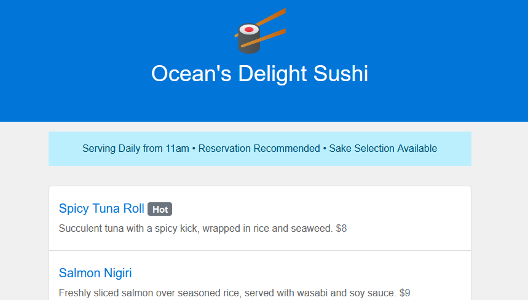Click the Reservation Recommended text
The height and width of the screenshot is (300, 528).
pyautogui.click(x=259, y=149)
